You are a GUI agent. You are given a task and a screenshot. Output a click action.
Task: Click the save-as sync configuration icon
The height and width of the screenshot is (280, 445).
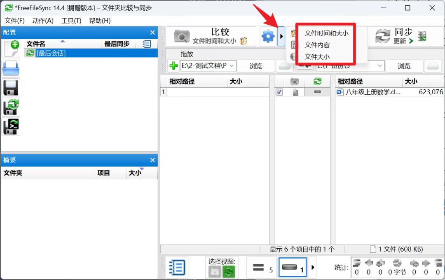coord(11,107)
